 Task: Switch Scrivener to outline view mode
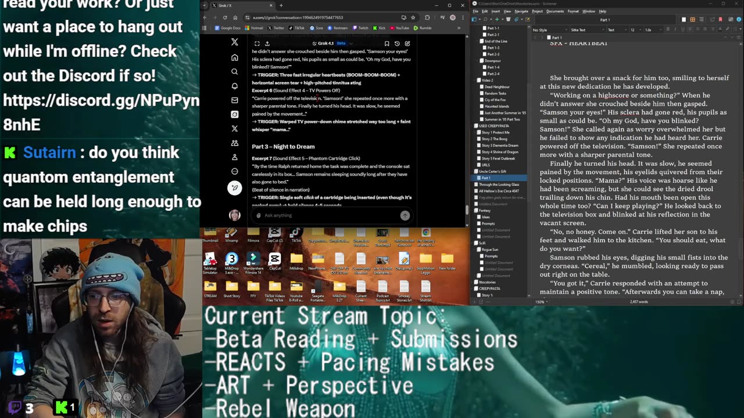tap(700, 19)
